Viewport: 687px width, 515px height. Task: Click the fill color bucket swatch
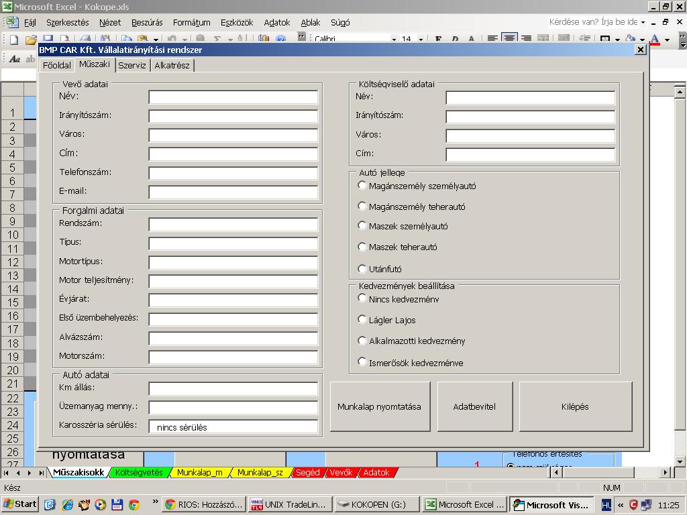pos(630,38)
